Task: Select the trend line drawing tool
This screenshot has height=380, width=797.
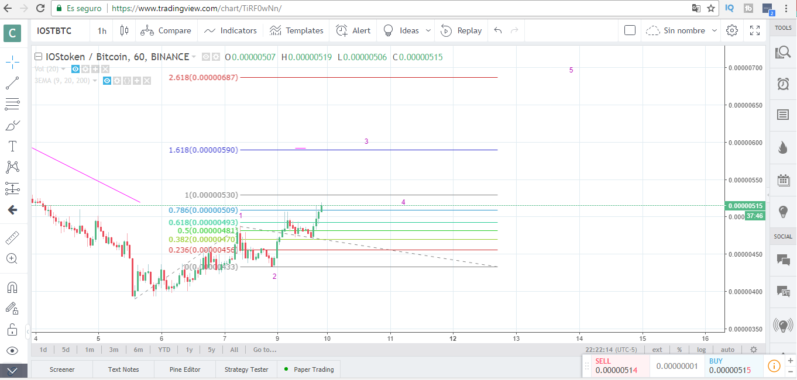Action: point(12,83)
